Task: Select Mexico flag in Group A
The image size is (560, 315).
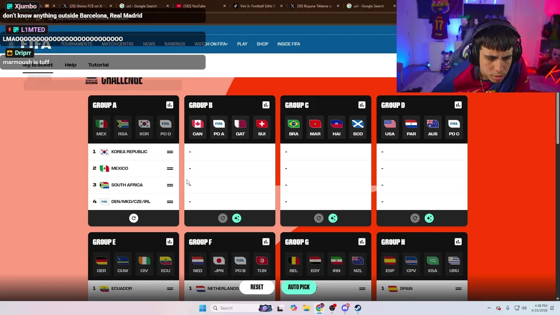Action: click(x=101, y=127)
